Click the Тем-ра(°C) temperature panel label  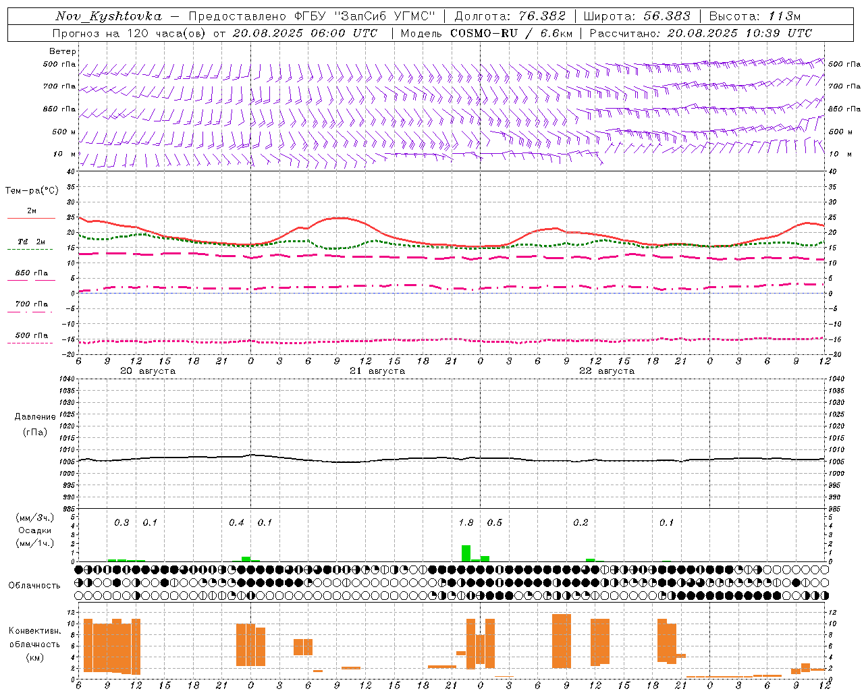click(32, 191)
